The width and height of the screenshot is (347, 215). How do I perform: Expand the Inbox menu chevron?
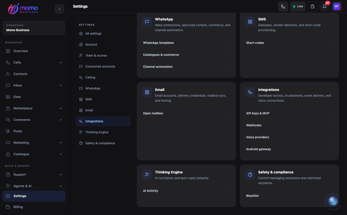click(x=61, y=85)
